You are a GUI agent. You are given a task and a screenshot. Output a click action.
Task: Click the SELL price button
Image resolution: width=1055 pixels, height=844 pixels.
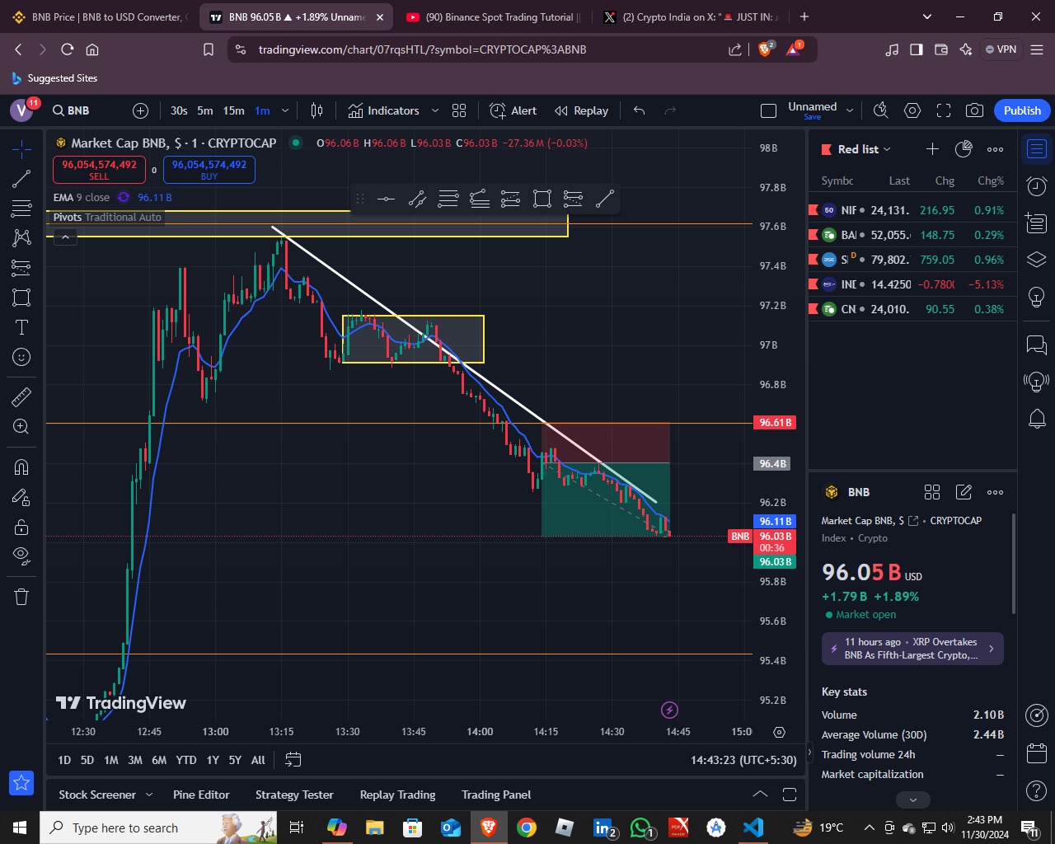click(99, 169)
